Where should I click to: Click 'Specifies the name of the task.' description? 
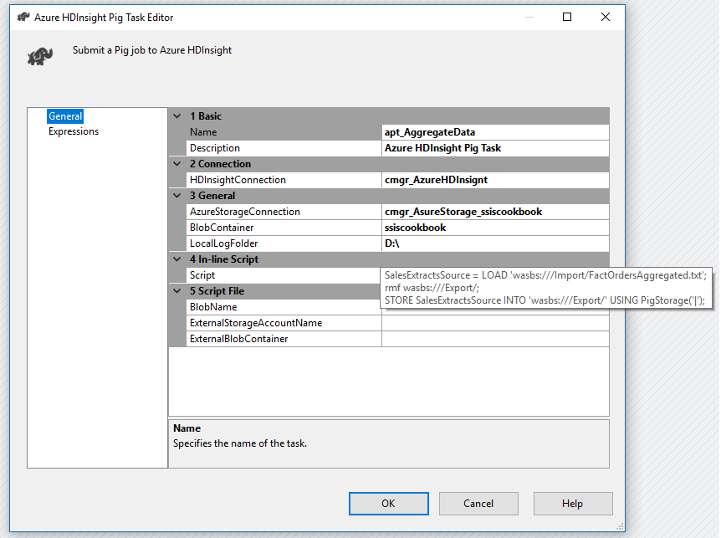point(240,443)
